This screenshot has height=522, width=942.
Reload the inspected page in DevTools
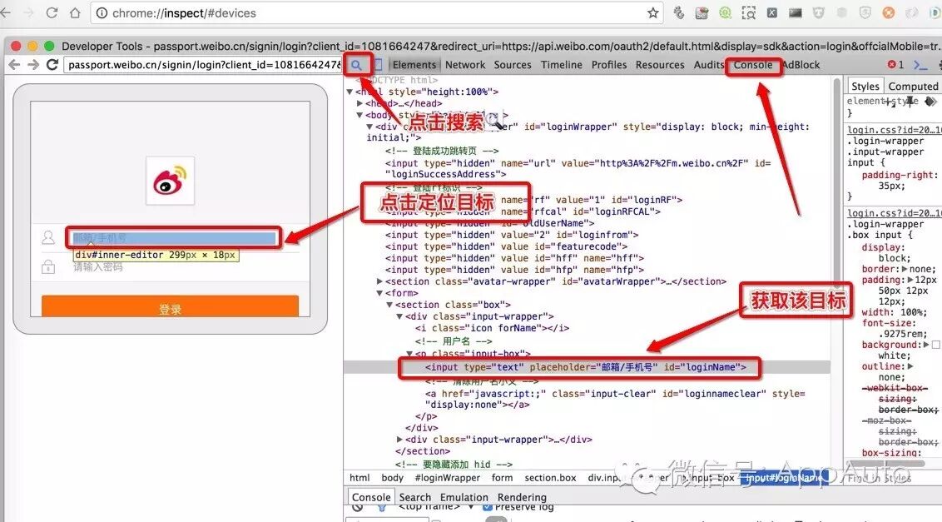tap(52, 64)
